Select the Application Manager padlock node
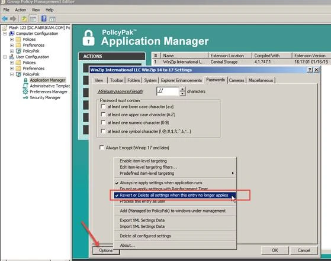331x261 pixels. pyautogui.click(x=25, y=80)
